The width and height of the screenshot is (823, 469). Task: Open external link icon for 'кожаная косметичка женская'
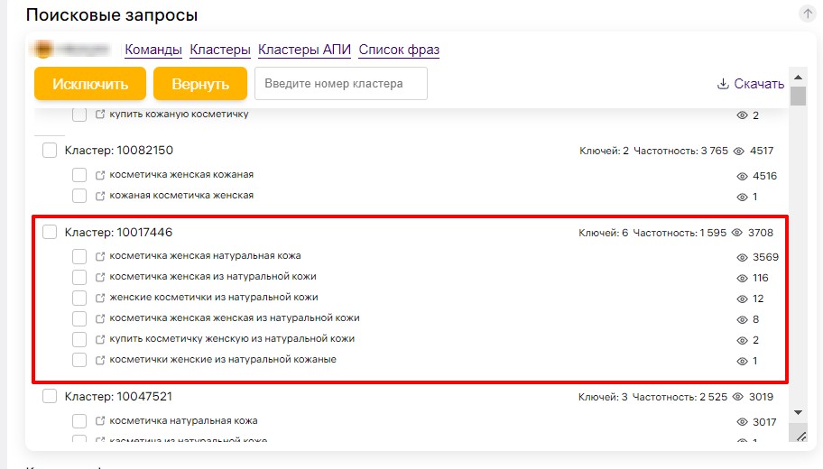click(100, 196)
